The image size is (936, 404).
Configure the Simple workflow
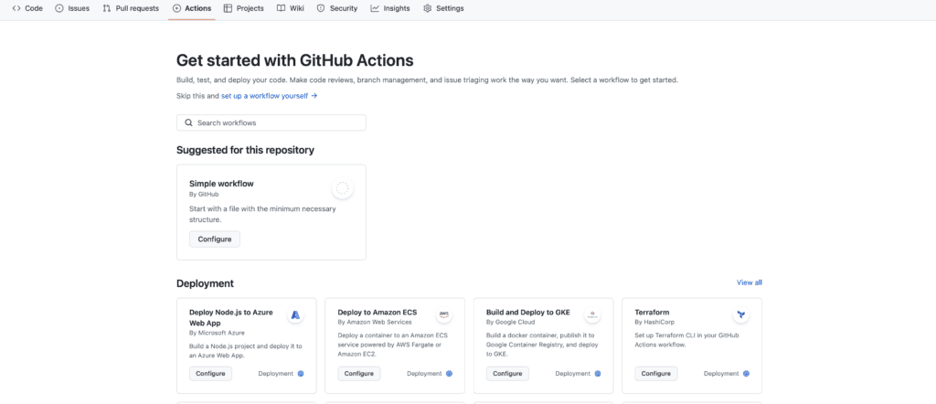click(x=215, y=239)
